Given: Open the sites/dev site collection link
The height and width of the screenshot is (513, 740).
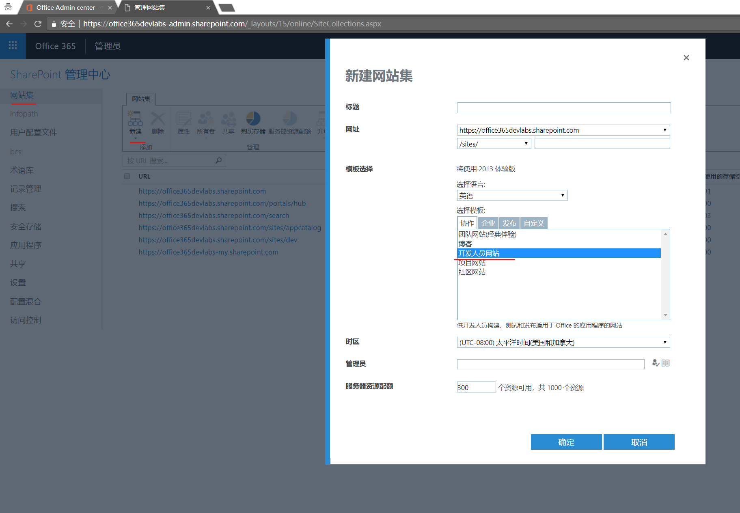Looking at the screenshot, I should 218,239.
